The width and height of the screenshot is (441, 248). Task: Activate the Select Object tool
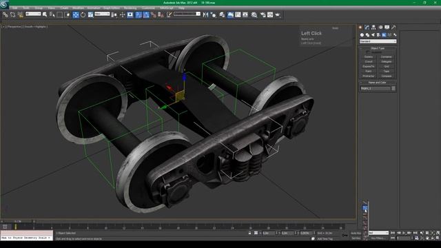[45, 14]
